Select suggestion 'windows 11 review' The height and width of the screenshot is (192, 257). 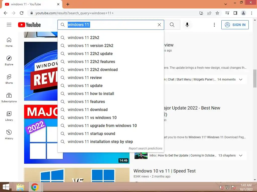(111, 77)
